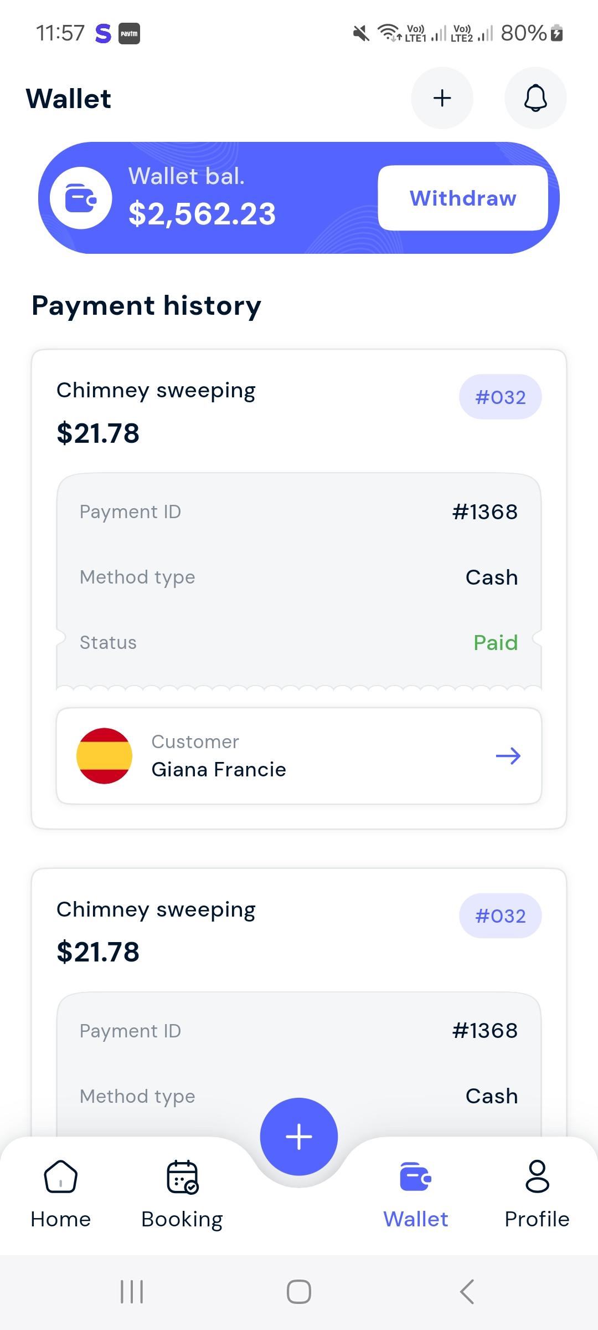598x1330 pixels.
Task: Click the Withdraw button
Action: 463,198
